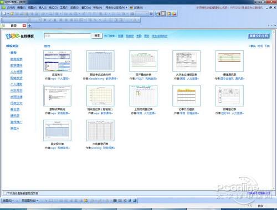Open the 视图(V) menu
This screenshot has width=277, height=210.
tap(32, 8)
